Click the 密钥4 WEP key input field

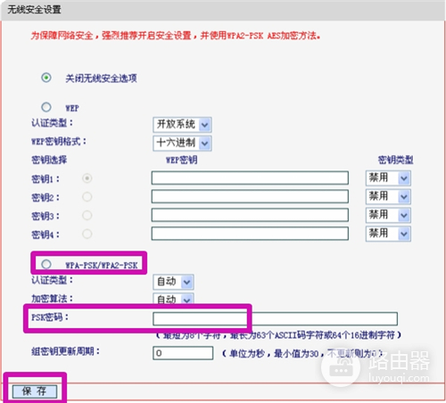click(250, 234)
